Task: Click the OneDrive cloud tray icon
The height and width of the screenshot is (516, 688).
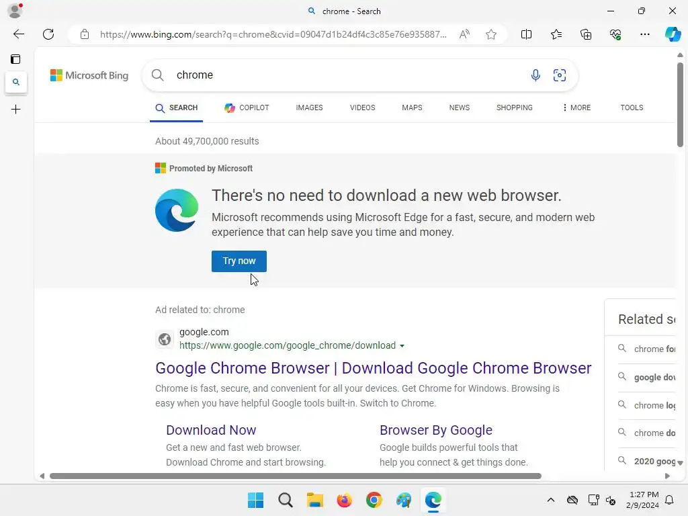Action: pyautogui.click(x=572, y=500)
